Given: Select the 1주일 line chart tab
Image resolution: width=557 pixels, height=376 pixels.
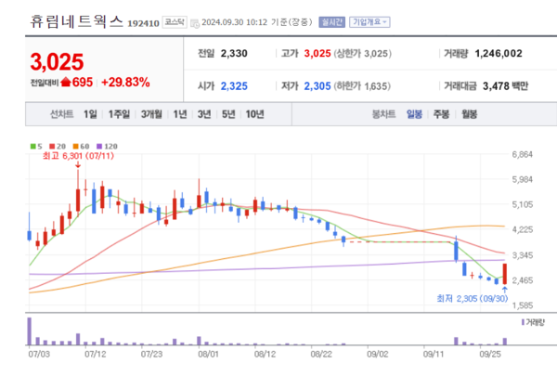Looking at the screenshot, I should click(119, 114).
